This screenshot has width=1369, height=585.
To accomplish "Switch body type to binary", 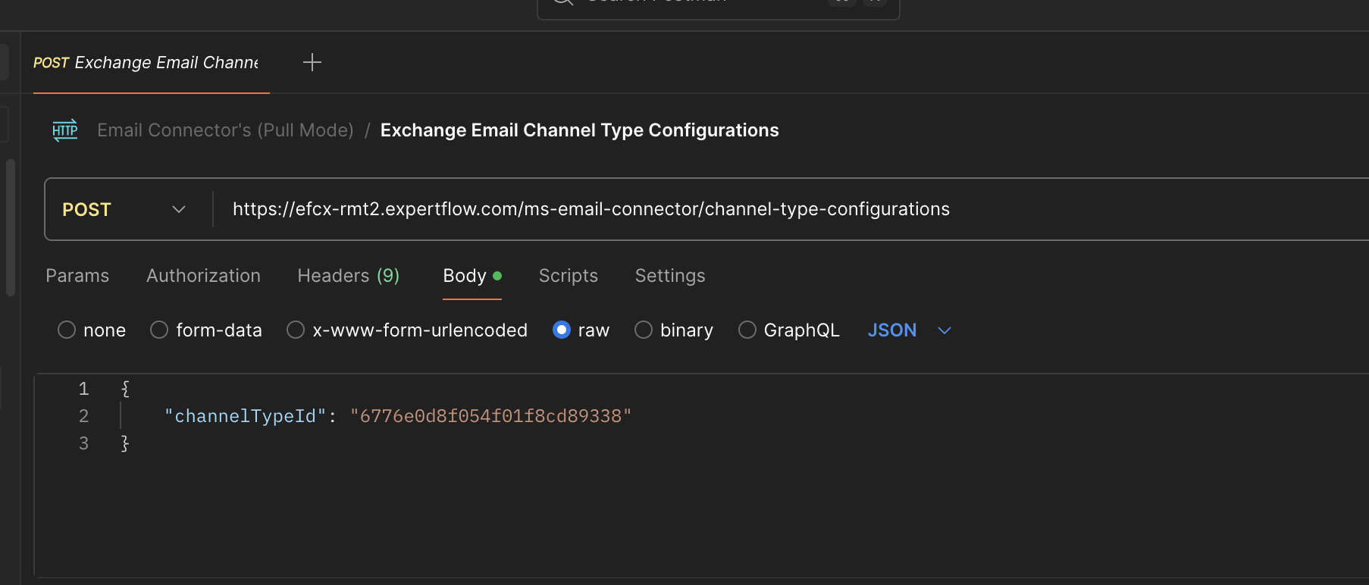I will 644,330.
